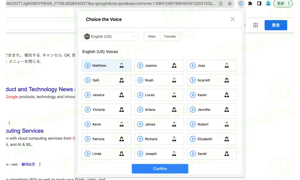The width and height of the screenshot is (300, 180).
Task: Play the Karen voice preview
Action: click(x=193, y=95)
